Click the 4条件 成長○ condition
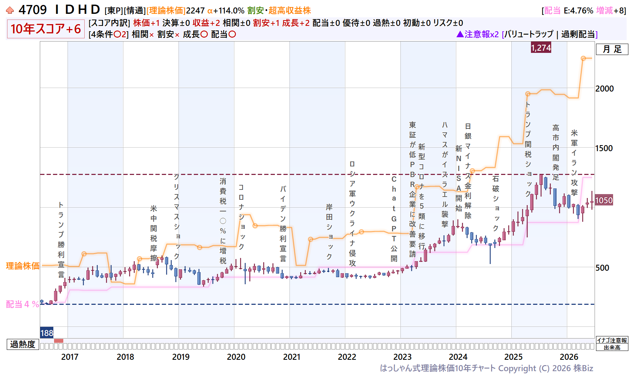This screenshot has width=633, height=374. click(196, 34)
